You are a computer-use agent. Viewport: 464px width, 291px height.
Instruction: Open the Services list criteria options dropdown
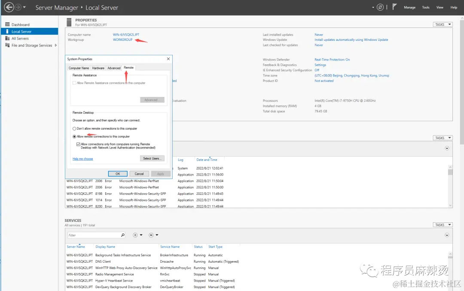click(137, 235)
